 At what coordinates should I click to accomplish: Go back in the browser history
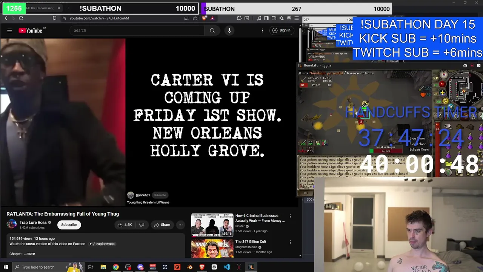(6, 18)
